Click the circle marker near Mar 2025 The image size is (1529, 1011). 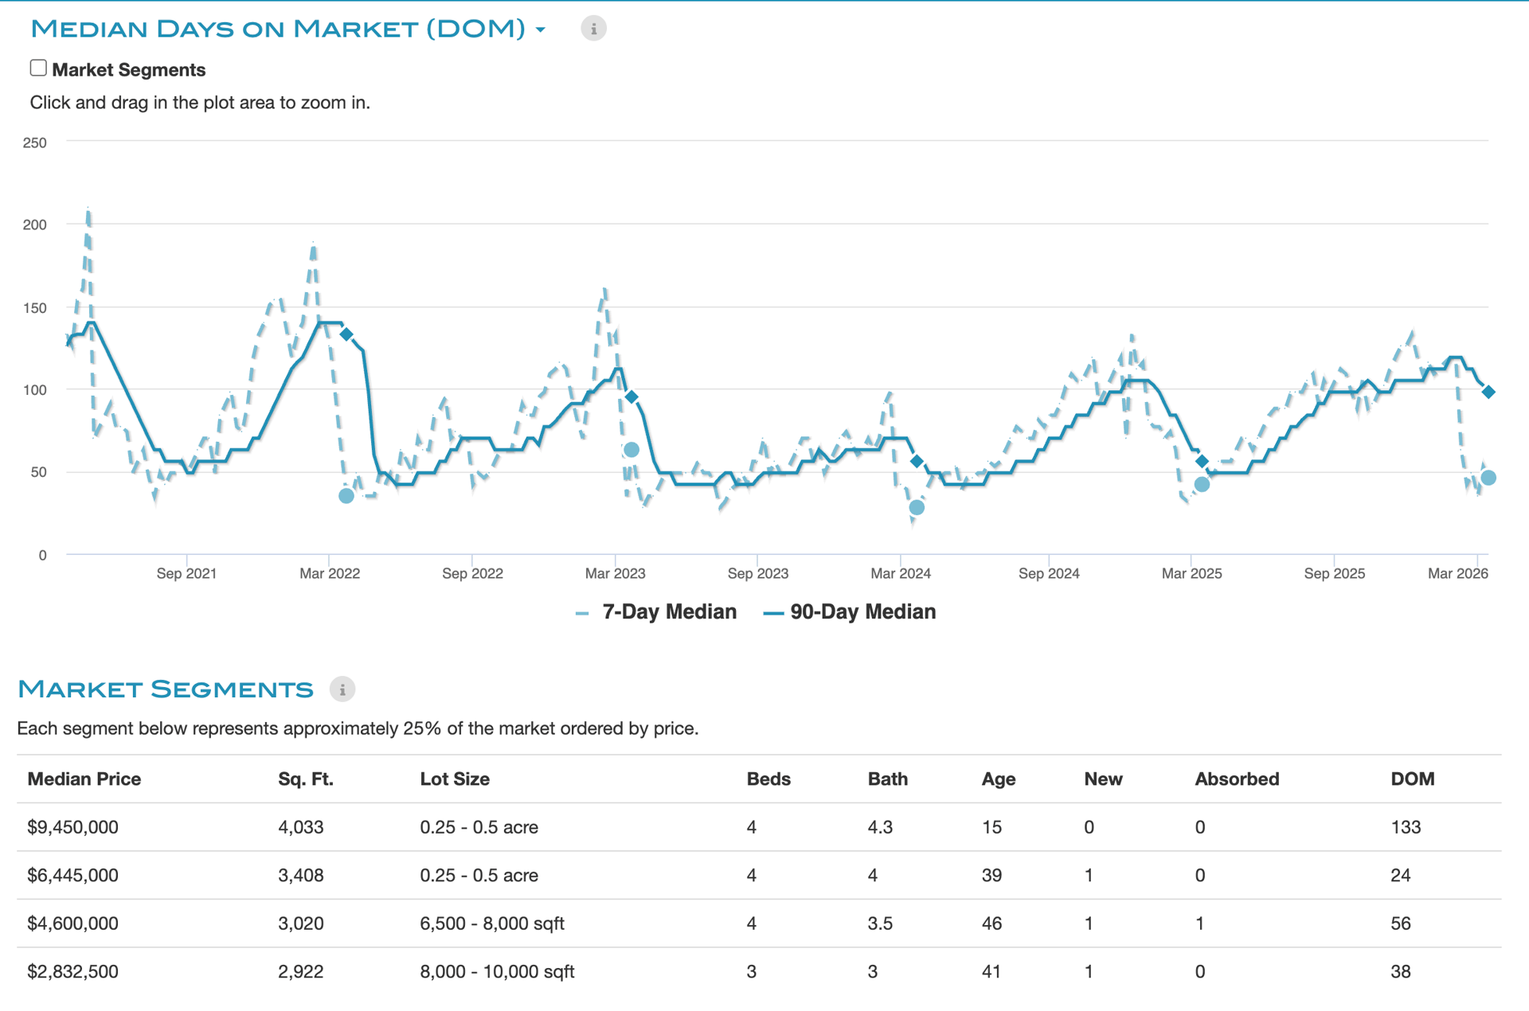1202,484
